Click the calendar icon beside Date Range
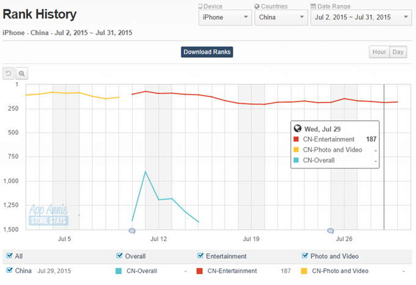The height and width of the screenshot is (285, 416). (x=313, y=6)
